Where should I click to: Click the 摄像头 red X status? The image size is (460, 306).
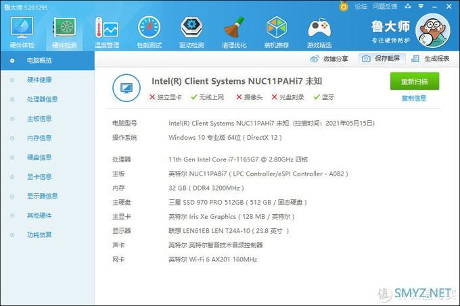click(x=250, y=97)
